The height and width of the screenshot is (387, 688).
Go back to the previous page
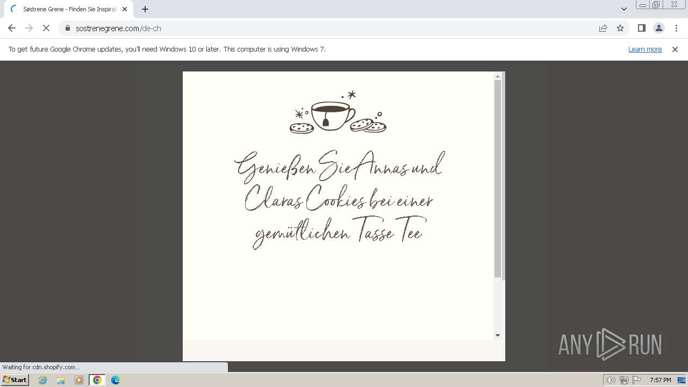[x=12, y=28]
